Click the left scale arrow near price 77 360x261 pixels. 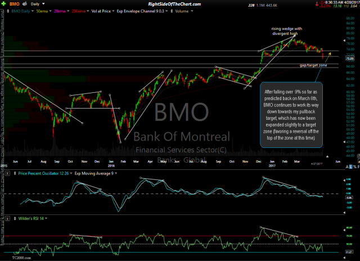(x=344, y=40)
